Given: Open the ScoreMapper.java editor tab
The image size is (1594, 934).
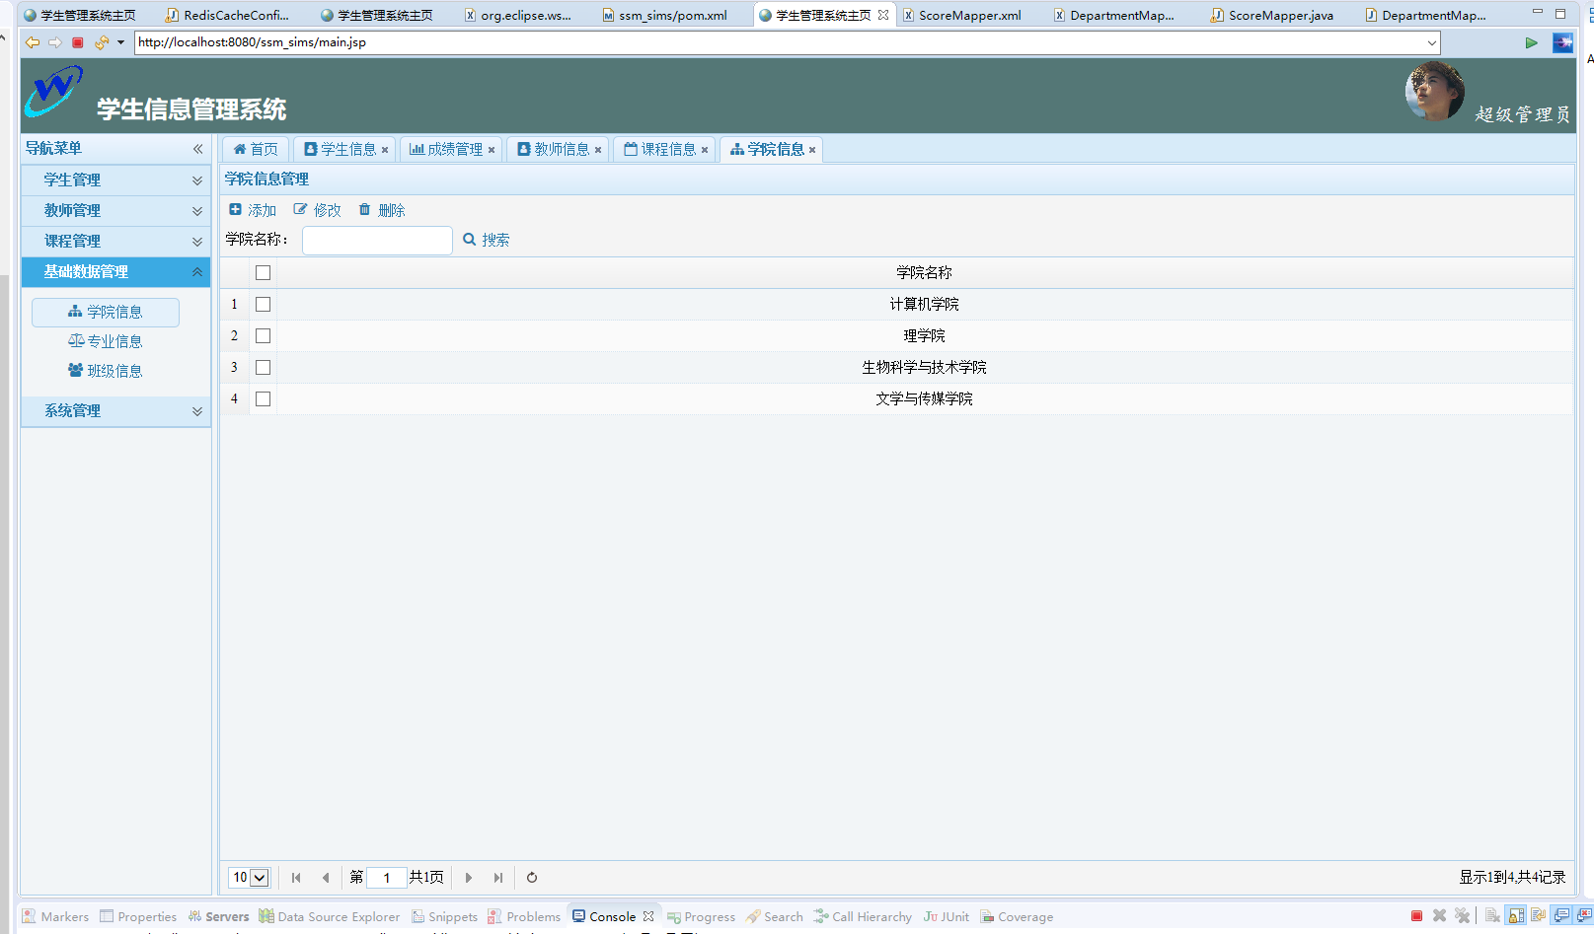Looking at the screenshot, I should [1272, 15].
